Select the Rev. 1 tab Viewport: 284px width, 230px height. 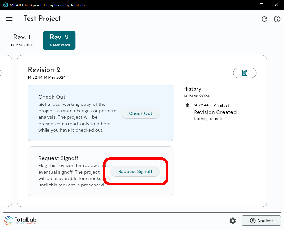[22, 40]
